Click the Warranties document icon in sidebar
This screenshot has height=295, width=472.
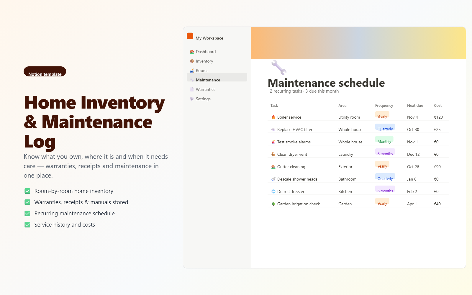click(x=192, y=89)
